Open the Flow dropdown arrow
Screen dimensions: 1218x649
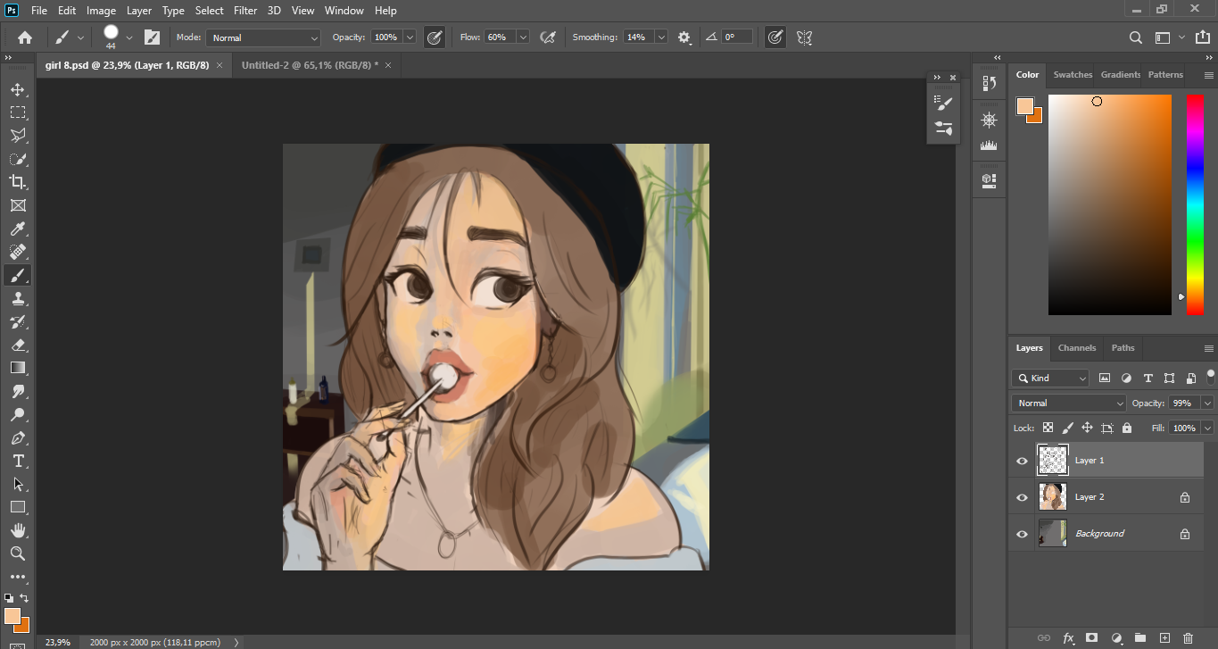(523, 37)
